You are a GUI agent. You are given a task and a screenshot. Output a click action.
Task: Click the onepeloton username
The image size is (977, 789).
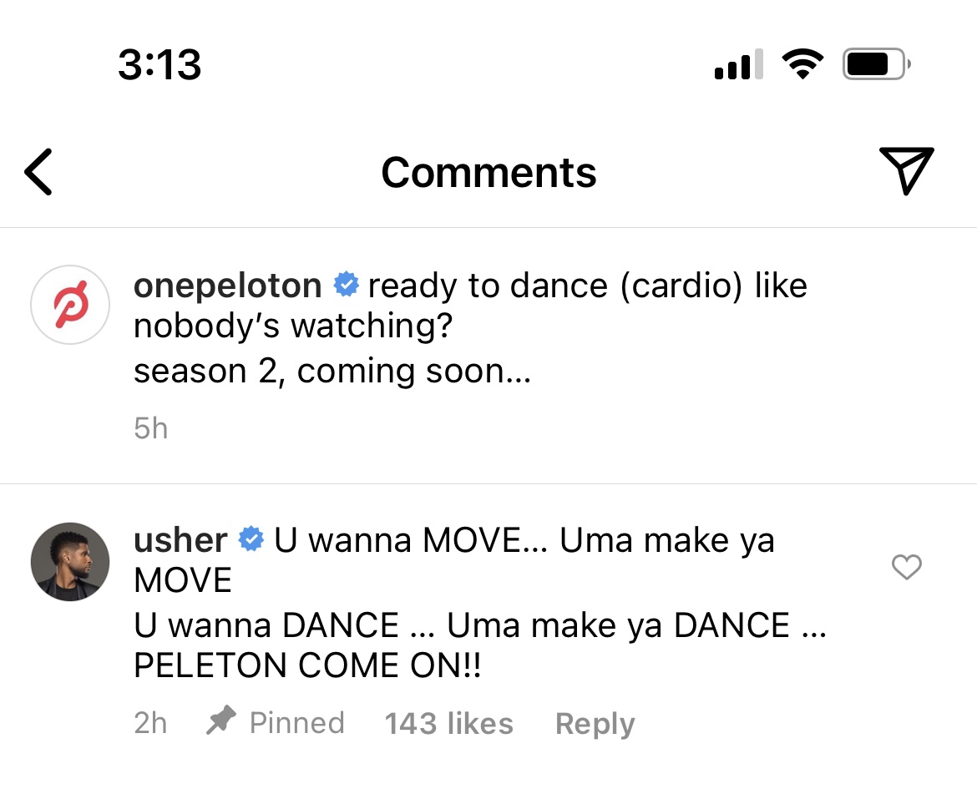click(x=227, y=286)
